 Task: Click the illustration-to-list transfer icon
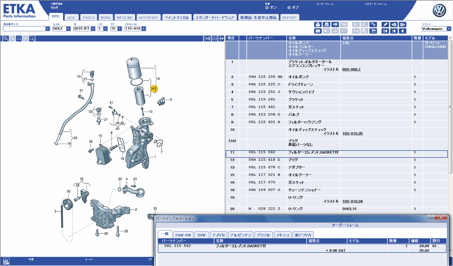[x=207, y=38]
